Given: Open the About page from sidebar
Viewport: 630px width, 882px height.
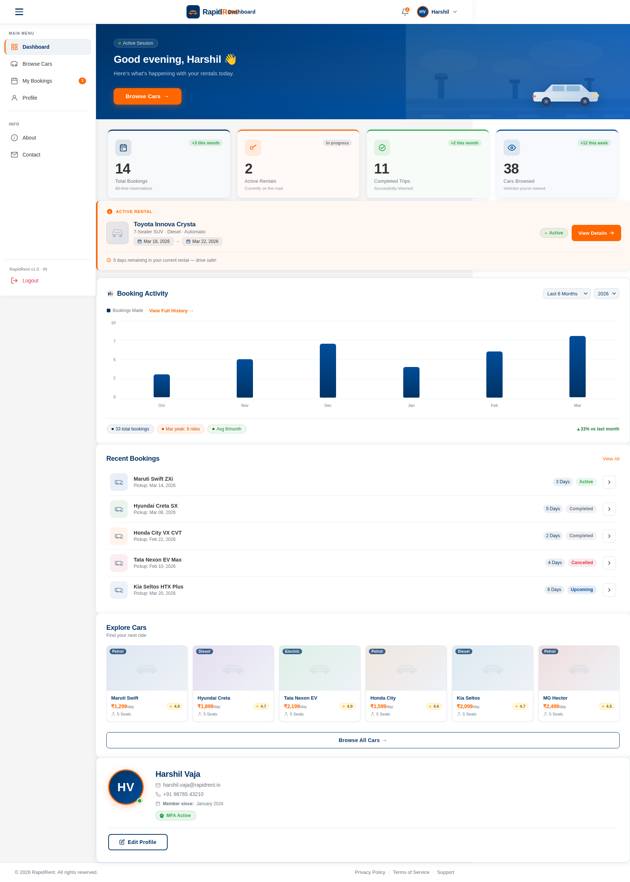Looking at the screenshot, I should (29, 138).
